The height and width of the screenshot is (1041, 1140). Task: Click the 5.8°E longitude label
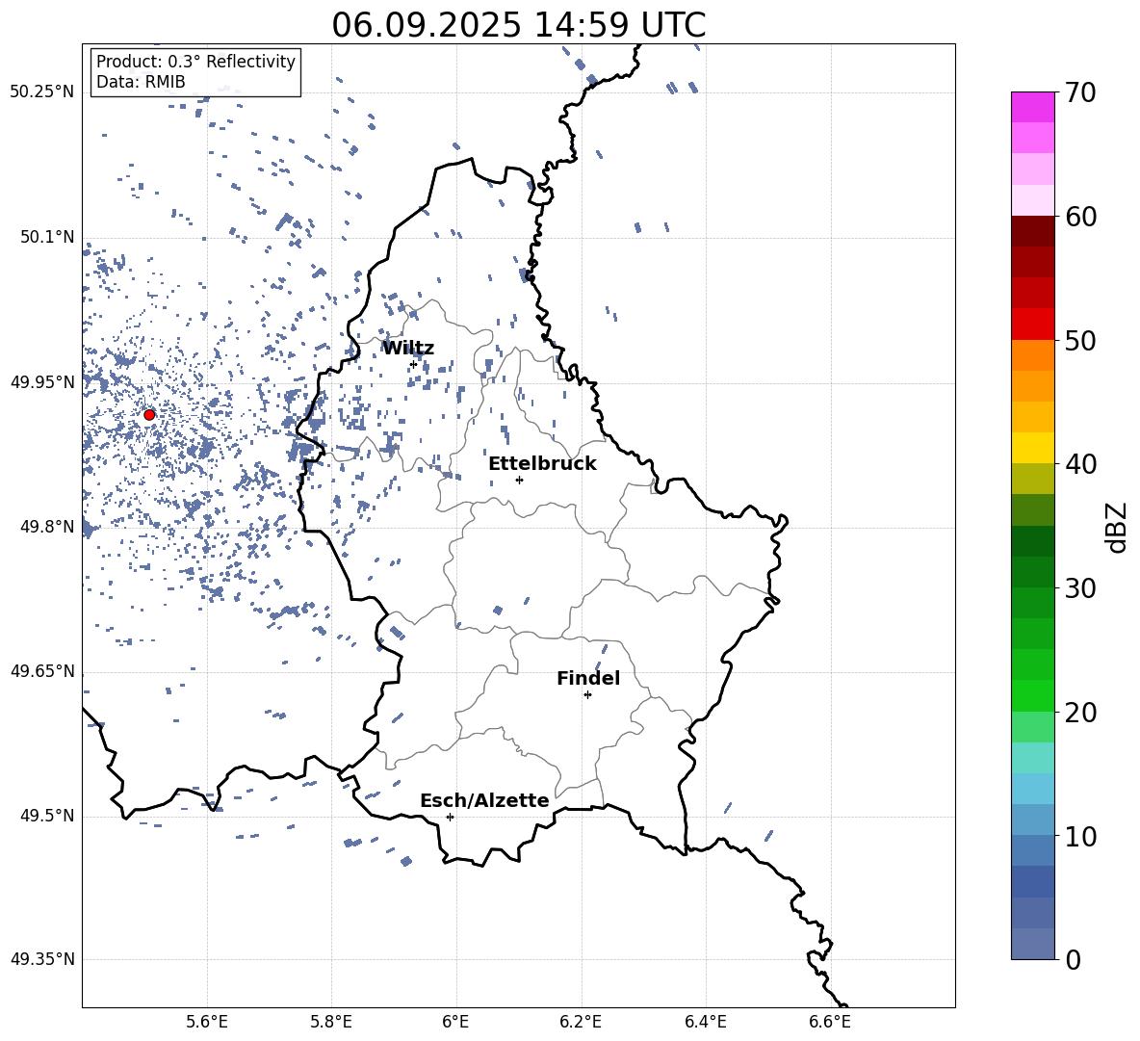point(331,1022)
